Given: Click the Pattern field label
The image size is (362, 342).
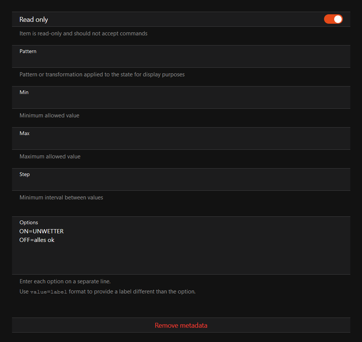Looking at the screenshot, I should pos(28,51).
